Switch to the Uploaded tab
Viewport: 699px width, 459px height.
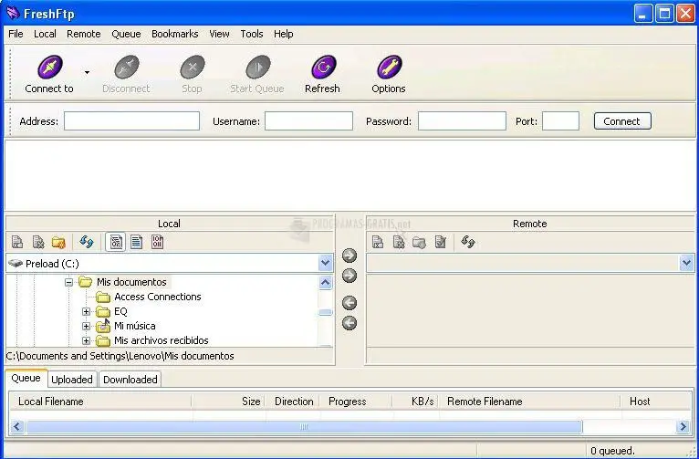tap(72, 380)
